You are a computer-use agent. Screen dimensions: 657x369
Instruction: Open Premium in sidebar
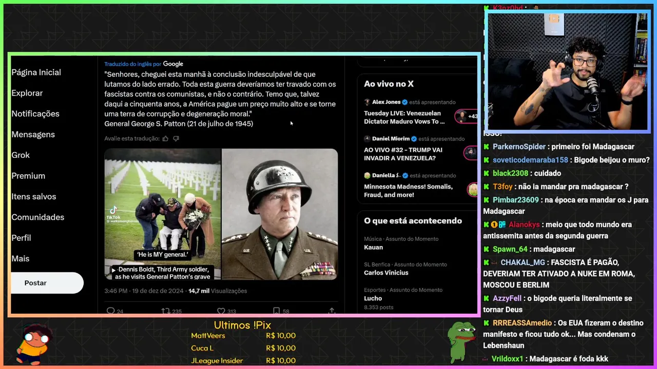[x=28, y=176]
